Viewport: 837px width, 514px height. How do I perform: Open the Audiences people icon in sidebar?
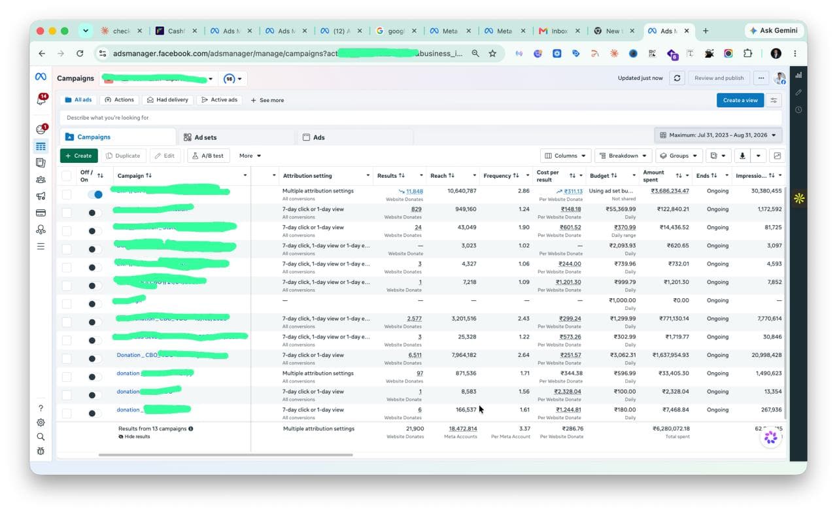[x=41, y=180]
